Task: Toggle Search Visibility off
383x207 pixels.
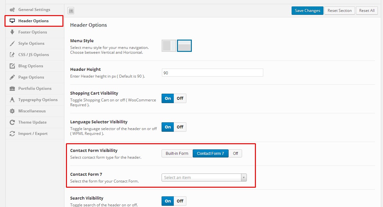Action: point(180,201)
